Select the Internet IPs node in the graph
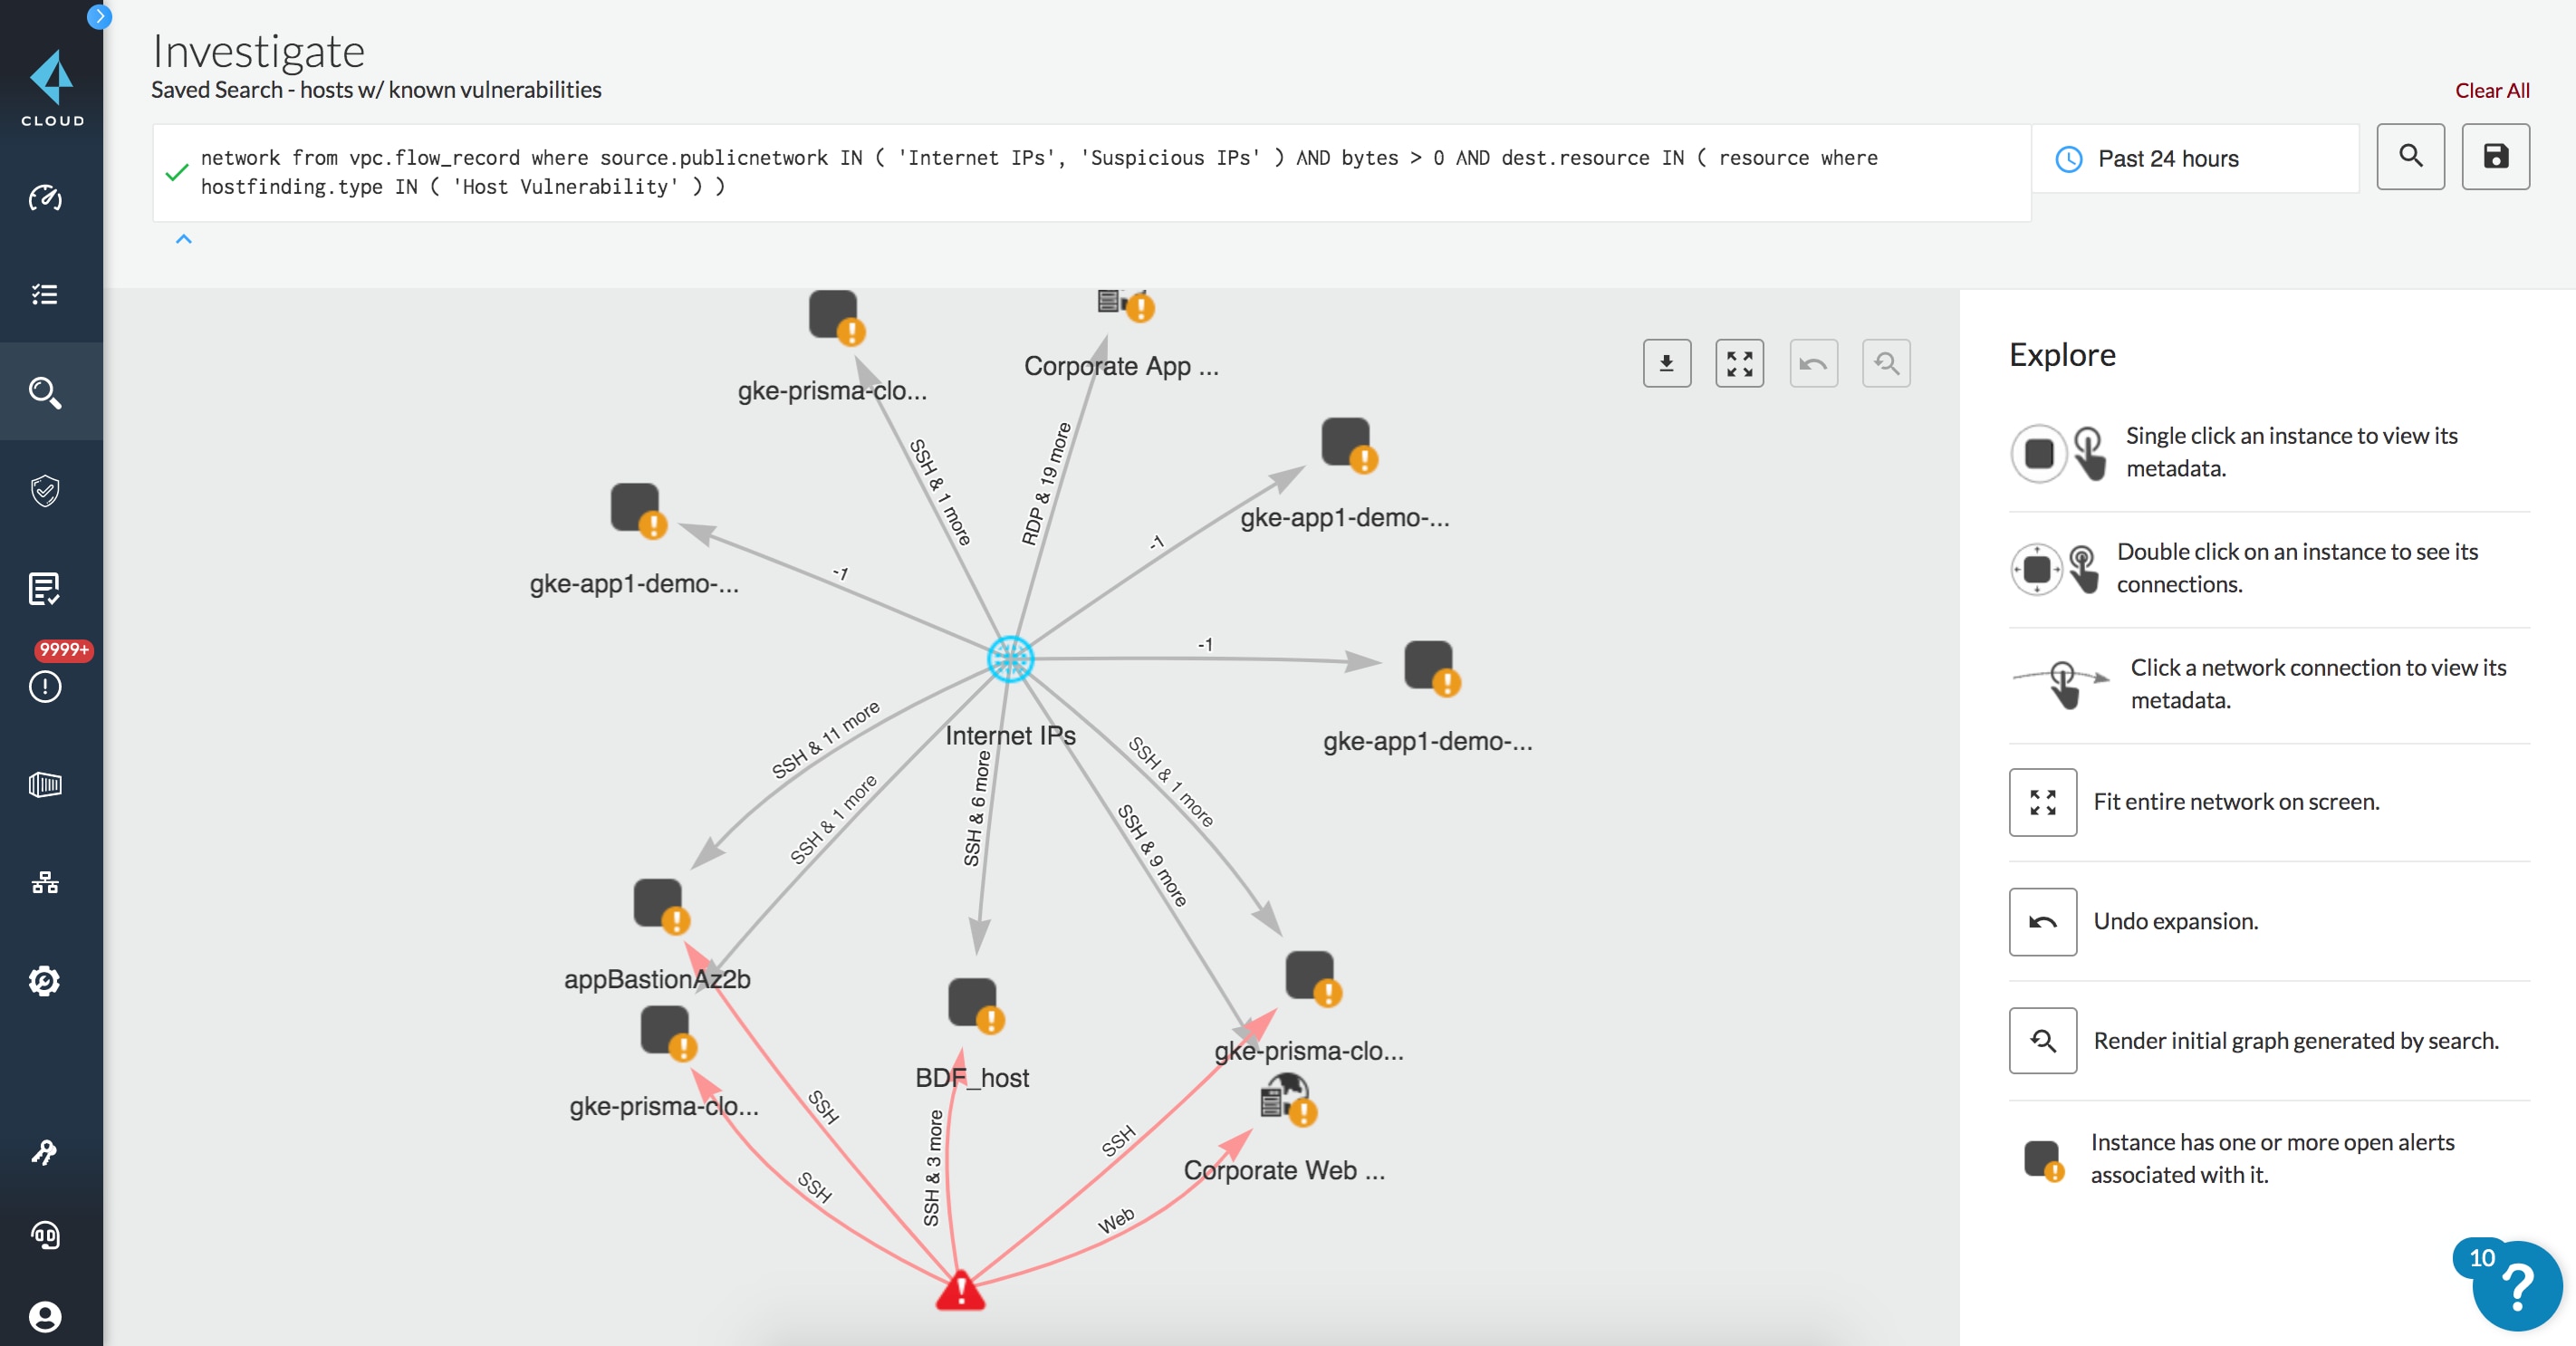The image size is (2576, 1346). point(1011,659)
